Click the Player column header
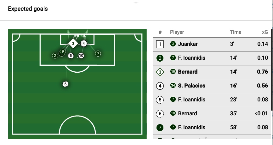Viewport: 273px width, 145px height. tap(177, 32)
